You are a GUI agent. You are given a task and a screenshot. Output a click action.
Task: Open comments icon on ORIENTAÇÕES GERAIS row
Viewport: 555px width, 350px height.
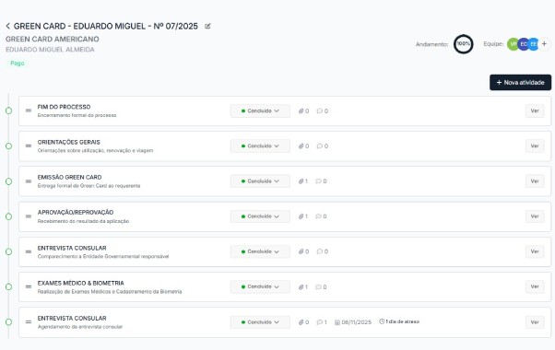(x=319, y=146)
